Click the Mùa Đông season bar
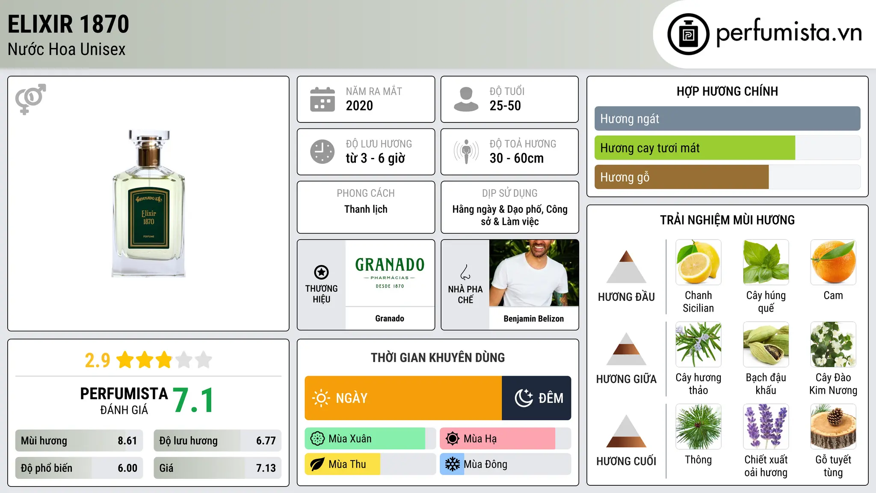This screenshot has width=876, height=493. pos(505,464)
